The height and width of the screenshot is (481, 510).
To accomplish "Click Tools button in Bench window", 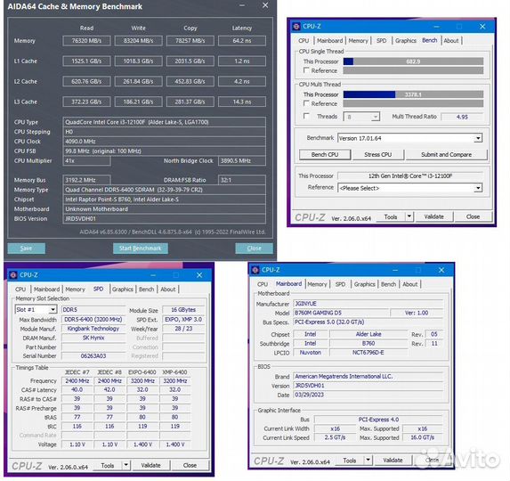I will click(x=391, y=216).
